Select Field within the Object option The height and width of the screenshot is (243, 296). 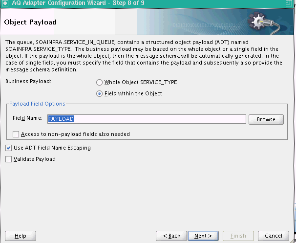coord(99,94)
